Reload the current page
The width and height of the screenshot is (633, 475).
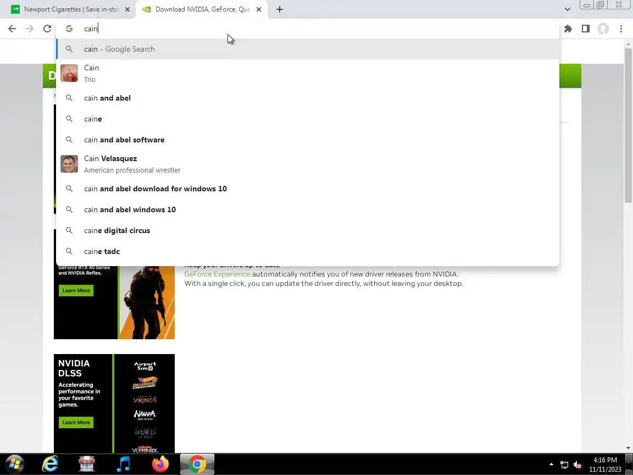[x=47, y=29]
